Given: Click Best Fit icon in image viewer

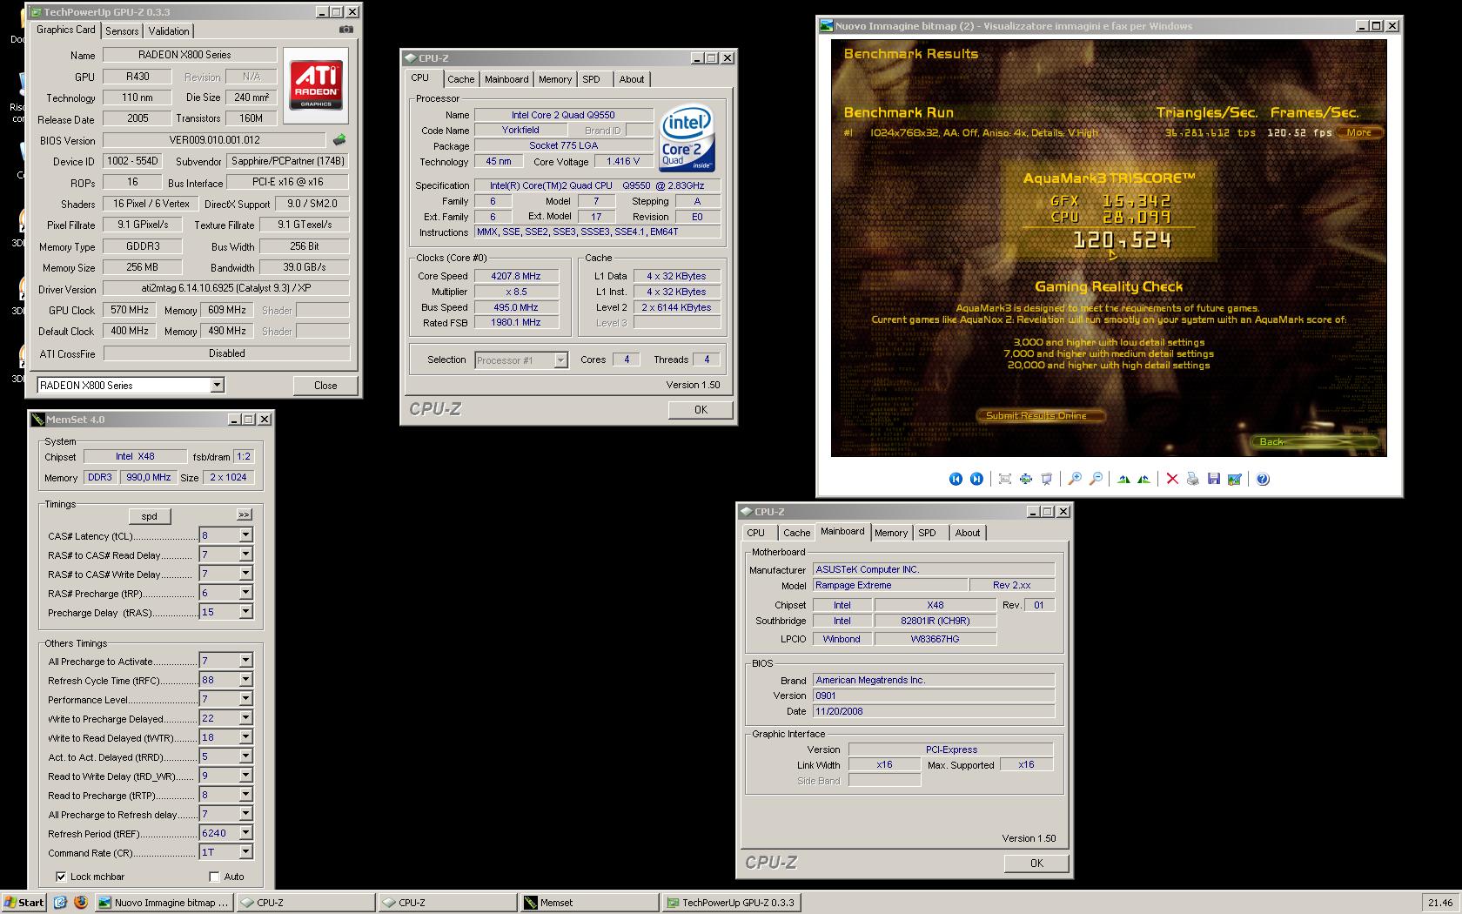Looking at the screenshot, I should 1005,479.
